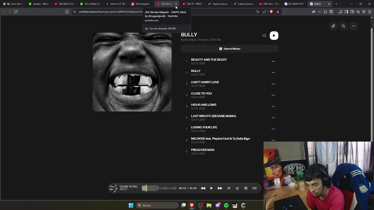Switch to the Carre Stream tab

13,4
